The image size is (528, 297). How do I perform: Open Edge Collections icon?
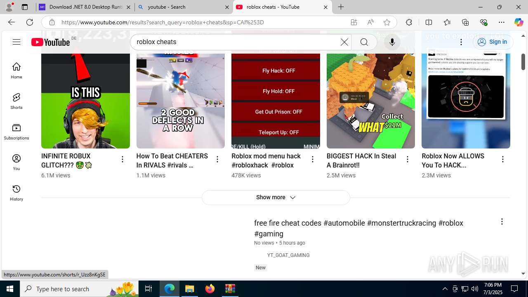(x=465, y=22)
